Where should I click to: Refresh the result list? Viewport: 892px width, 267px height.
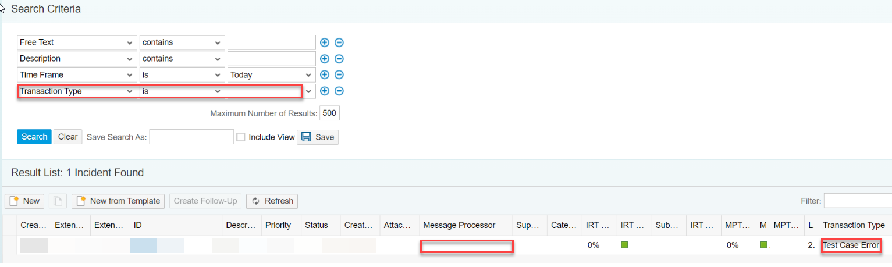272,201
